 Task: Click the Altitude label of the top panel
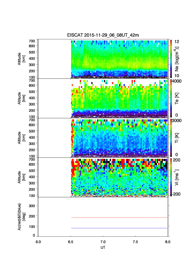tap(21, 59)
